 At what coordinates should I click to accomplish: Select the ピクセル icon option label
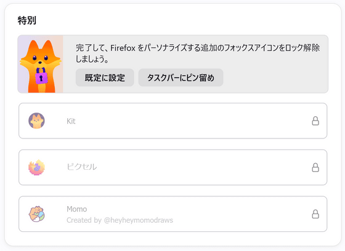81,167
